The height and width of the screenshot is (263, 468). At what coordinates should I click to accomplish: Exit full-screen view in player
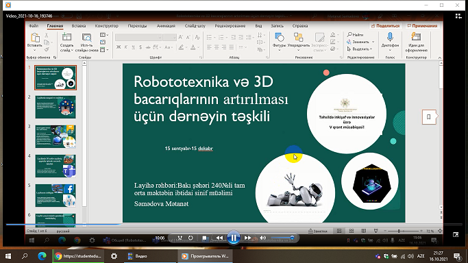(456, 235)
